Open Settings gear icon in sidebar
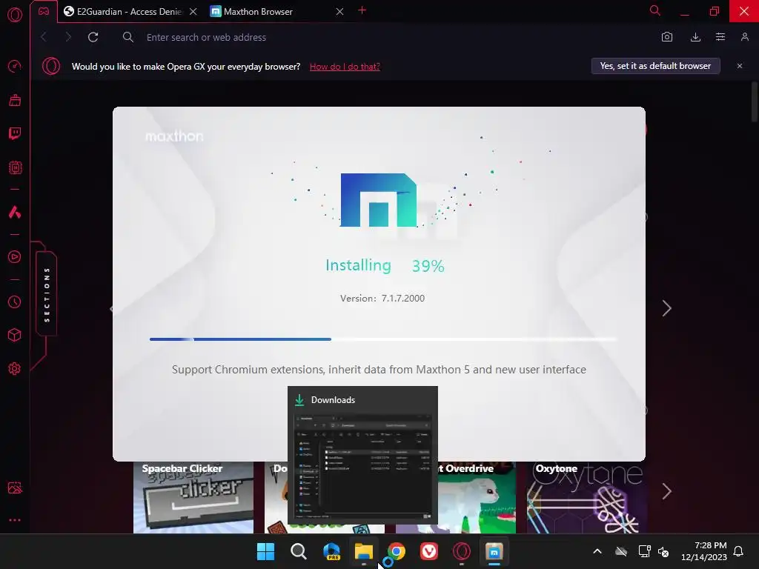 (x=15, y=369)
